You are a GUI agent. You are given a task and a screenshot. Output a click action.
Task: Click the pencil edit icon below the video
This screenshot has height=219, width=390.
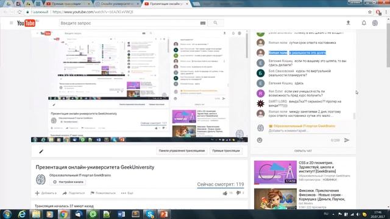pyautogui.click(x=41, y=151)
